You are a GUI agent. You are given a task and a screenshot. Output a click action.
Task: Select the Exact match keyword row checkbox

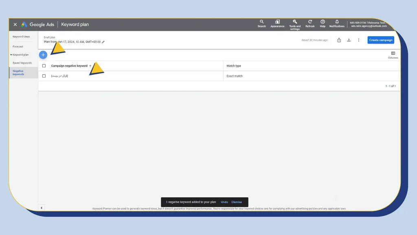[44, 76]
